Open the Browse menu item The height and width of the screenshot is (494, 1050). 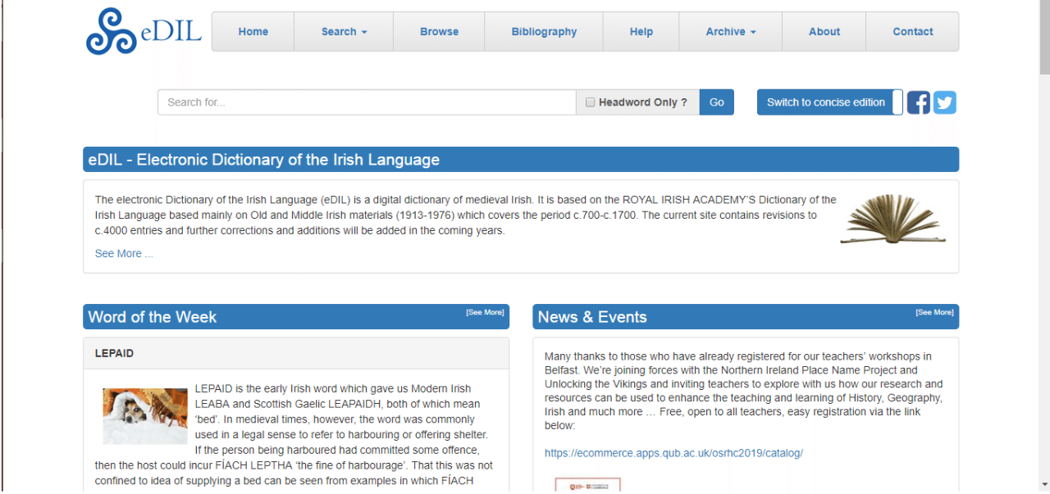coord(439,32)
